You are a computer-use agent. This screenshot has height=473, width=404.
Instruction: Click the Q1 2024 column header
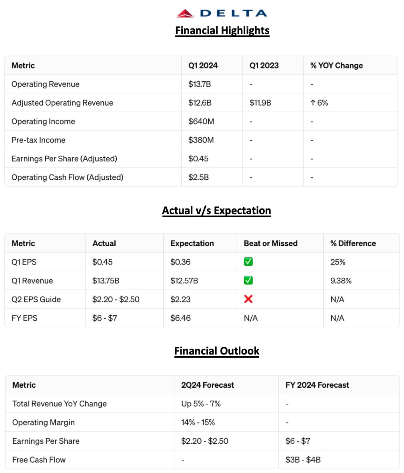coord(203,66)
